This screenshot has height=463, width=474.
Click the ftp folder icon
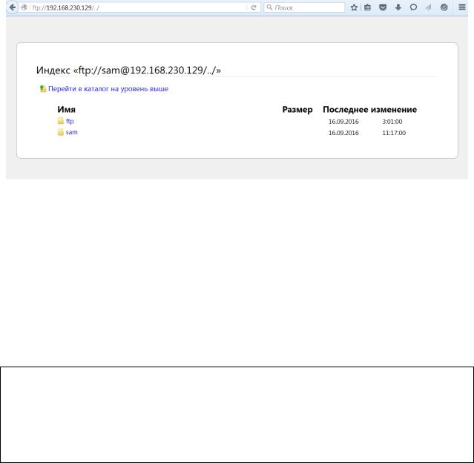(x=61, y=121)
